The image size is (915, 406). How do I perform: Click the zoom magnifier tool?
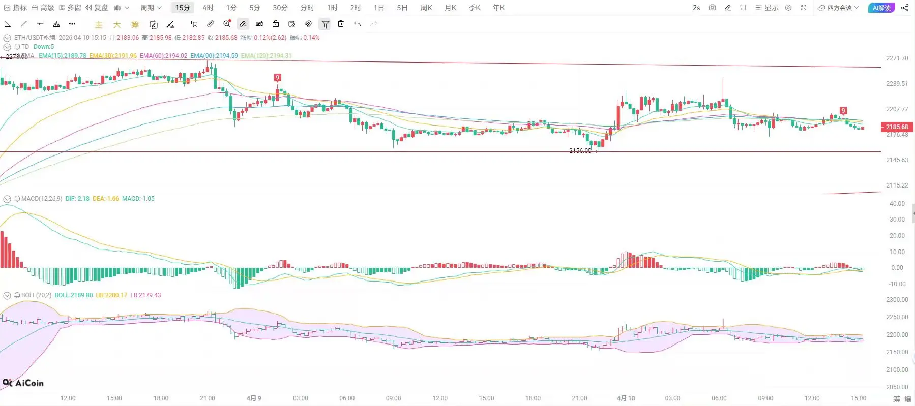[227, 23]
